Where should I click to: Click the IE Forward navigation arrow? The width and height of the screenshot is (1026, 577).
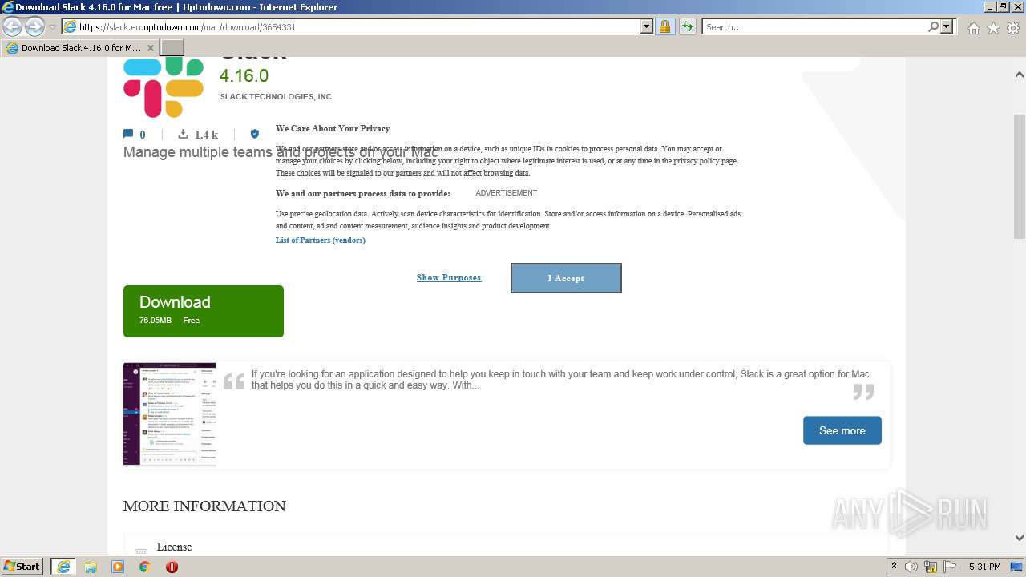pyautogui.click(x=34, y=27)
